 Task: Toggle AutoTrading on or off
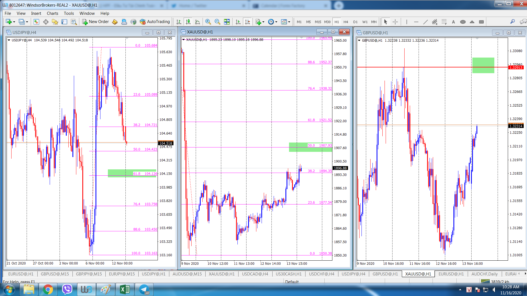point(155,22)
